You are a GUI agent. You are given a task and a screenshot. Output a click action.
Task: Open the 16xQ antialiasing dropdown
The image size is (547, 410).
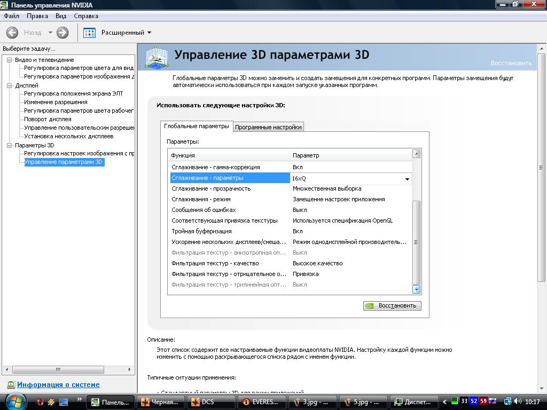point(407,178)
